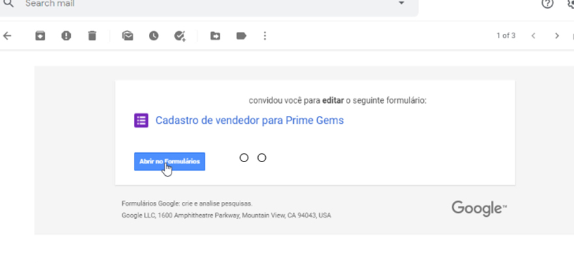Click the Google logo in the email footer

(x=479, y=208)
